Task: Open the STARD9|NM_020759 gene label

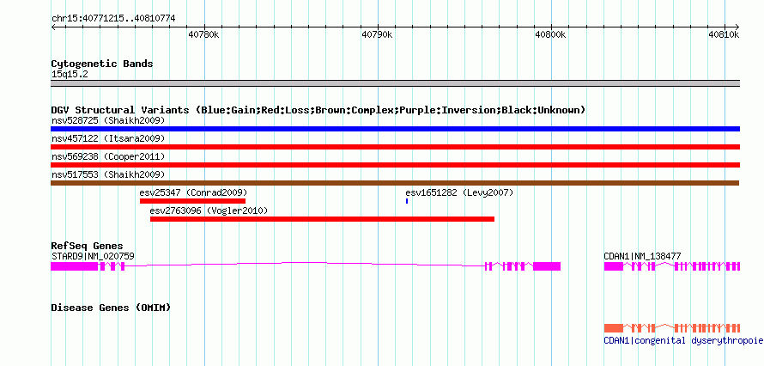Action: click(93, 256)
